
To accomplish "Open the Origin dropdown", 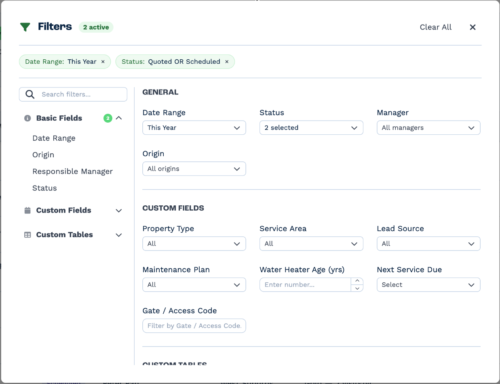I will (x=194, y=169).
